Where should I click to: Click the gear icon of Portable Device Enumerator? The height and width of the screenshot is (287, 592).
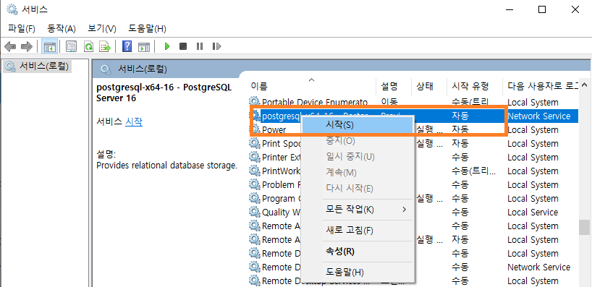pos(255,102)
